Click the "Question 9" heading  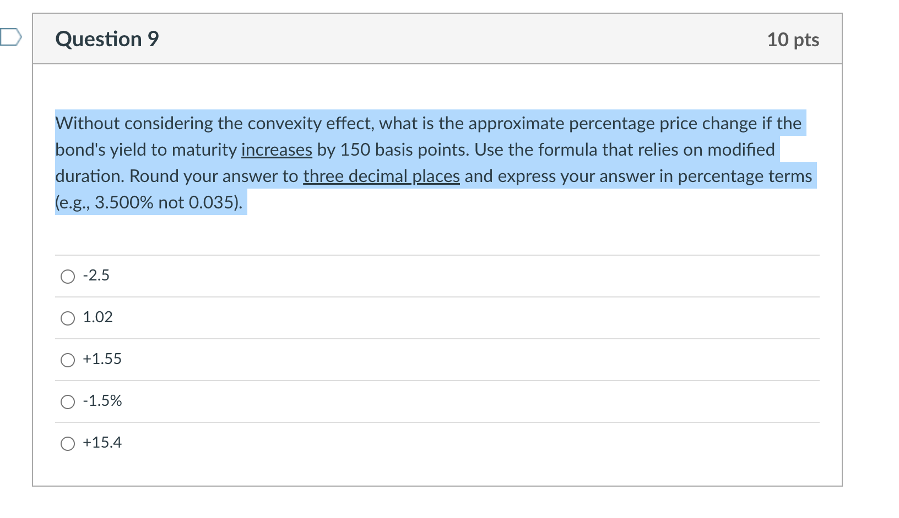[x=107, y=39]
